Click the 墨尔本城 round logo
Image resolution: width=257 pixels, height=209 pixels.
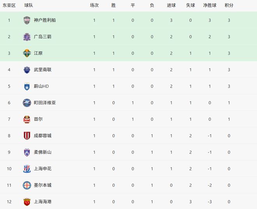tap(27, 185)
